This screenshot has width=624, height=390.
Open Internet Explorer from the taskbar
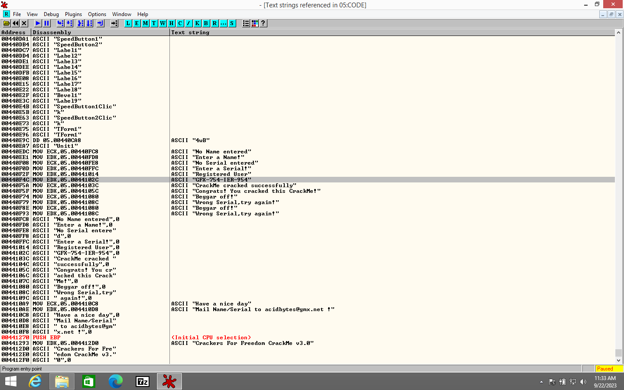(35, 381)
